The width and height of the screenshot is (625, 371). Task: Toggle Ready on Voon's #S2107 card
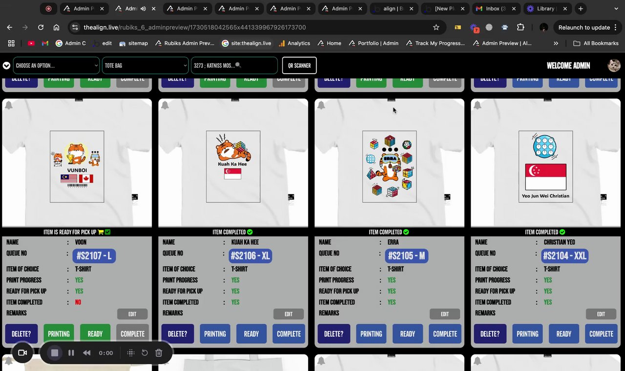(95, 334)
